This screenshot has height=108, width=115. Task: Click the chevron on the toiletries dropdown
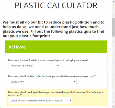tap(75, 81)
